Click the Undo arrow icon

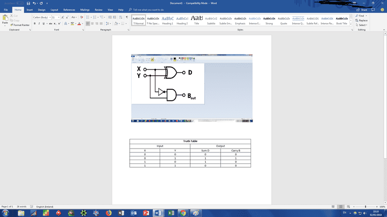[x=34, y=3]
